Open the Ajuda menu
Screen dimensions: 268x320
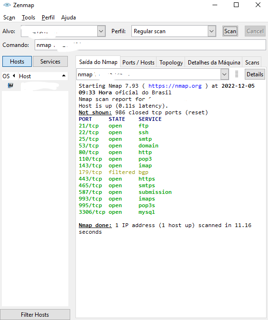pos(68,18)
